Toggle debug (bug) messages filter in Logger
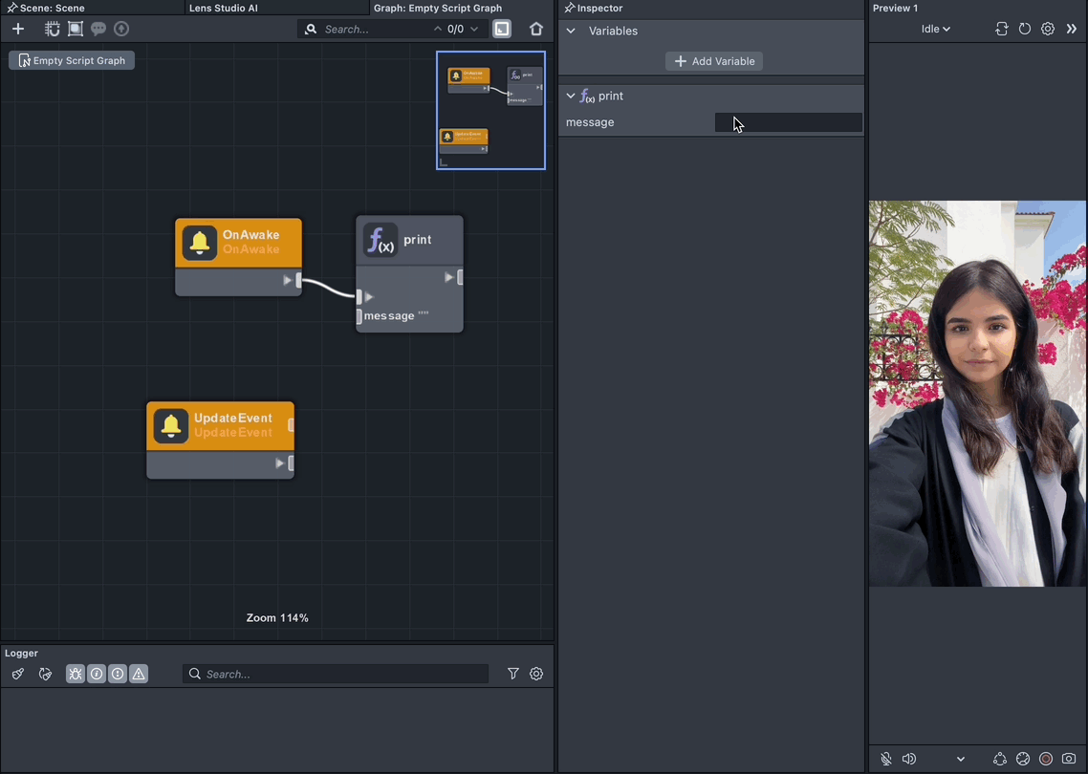The width and height of the screenshot is (1088, 774). click(x=76, y=674)
